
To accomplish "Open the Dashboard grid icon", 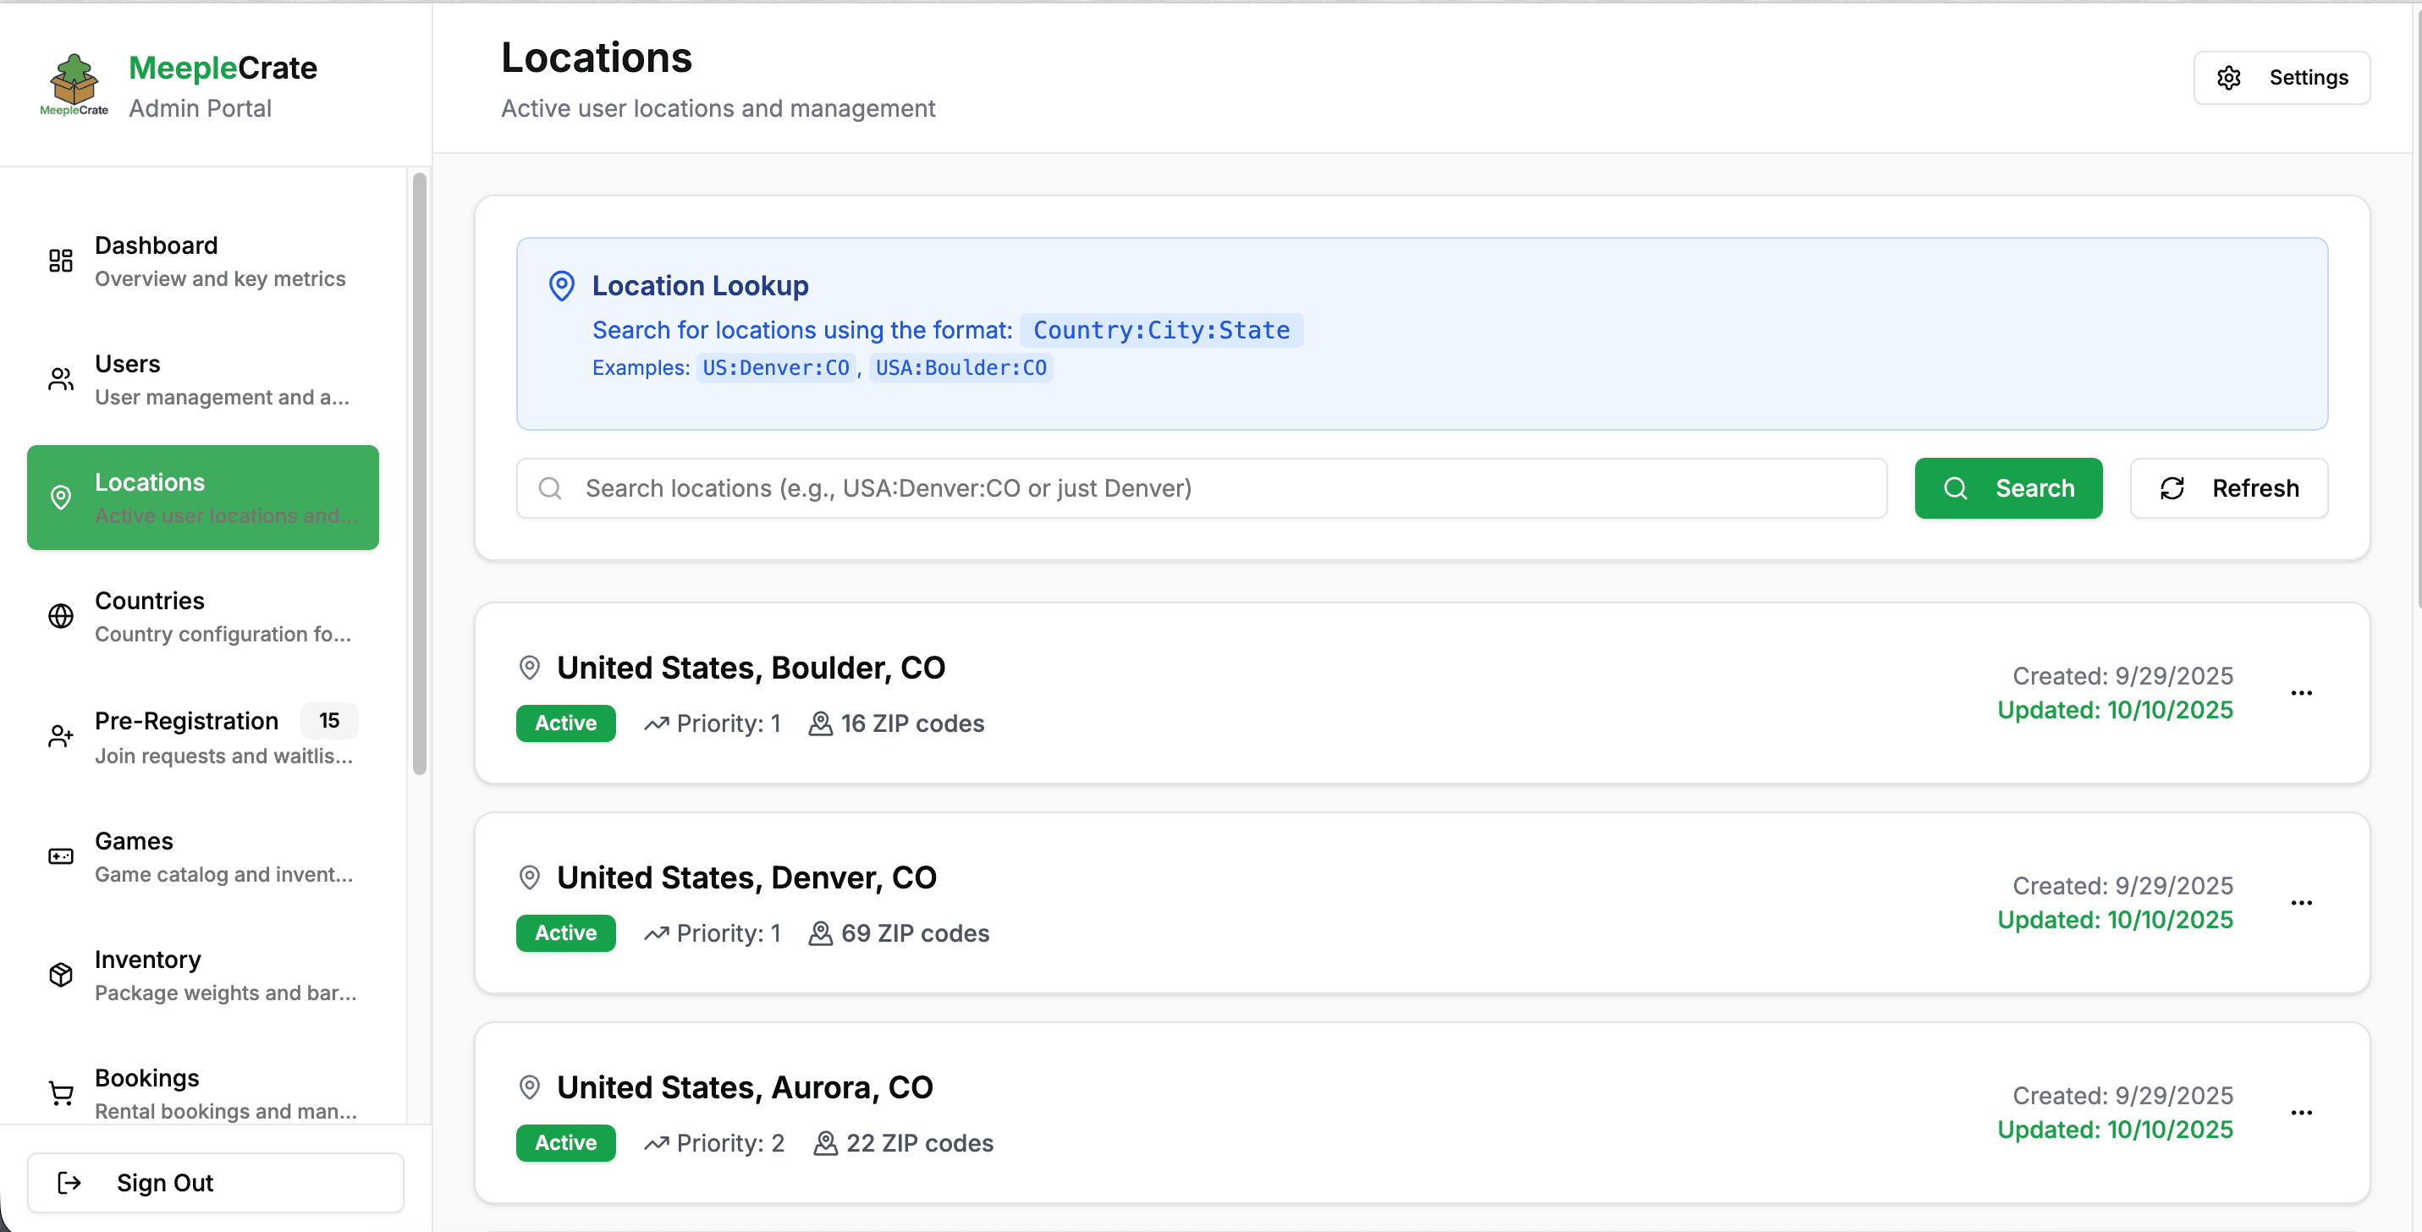I will point(61,261).
